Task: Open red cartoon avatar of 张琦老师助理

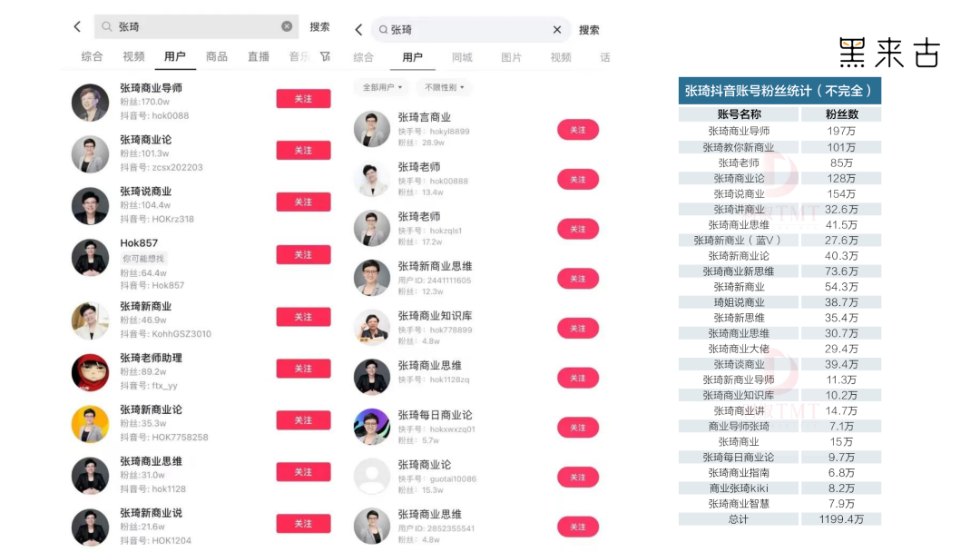Action: (x=90, y=372)
